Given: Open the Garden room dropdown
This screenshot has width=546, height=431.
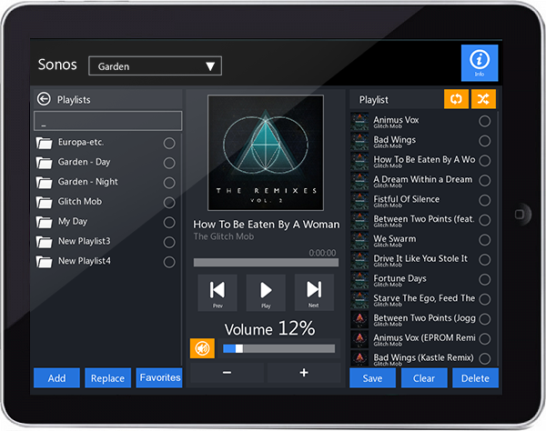Looking at the screenshot, I should pos(155,65).
